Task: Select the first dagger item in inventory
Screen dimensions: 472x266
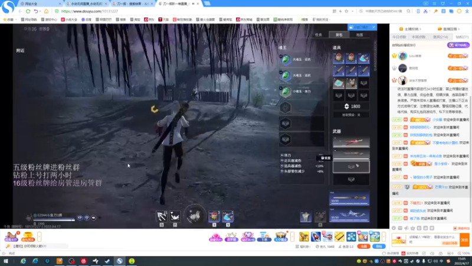Action: pos(339,70)
